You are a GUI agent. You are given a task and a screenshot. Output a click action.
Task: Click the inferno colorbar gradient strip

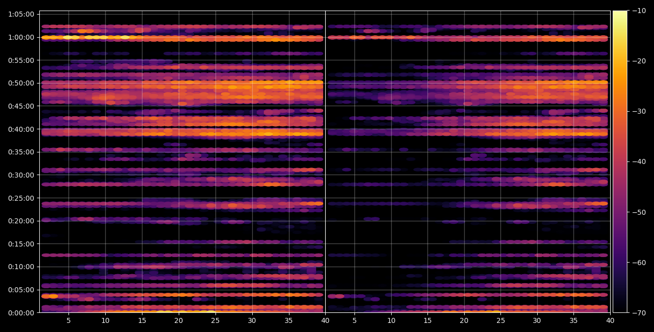point(620,161)
